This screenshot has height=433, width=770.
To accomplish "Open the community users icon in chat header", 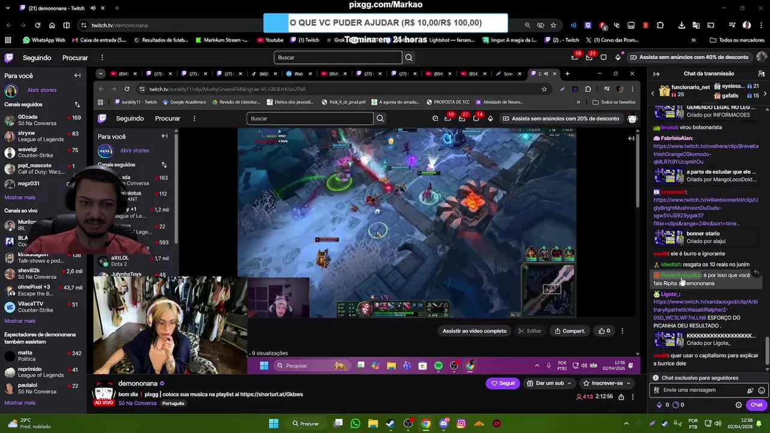I will [761, 74].
